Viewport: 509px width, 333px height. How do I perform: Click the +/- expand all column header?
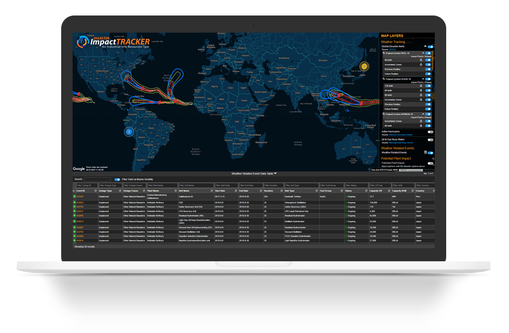coord(74,191)
